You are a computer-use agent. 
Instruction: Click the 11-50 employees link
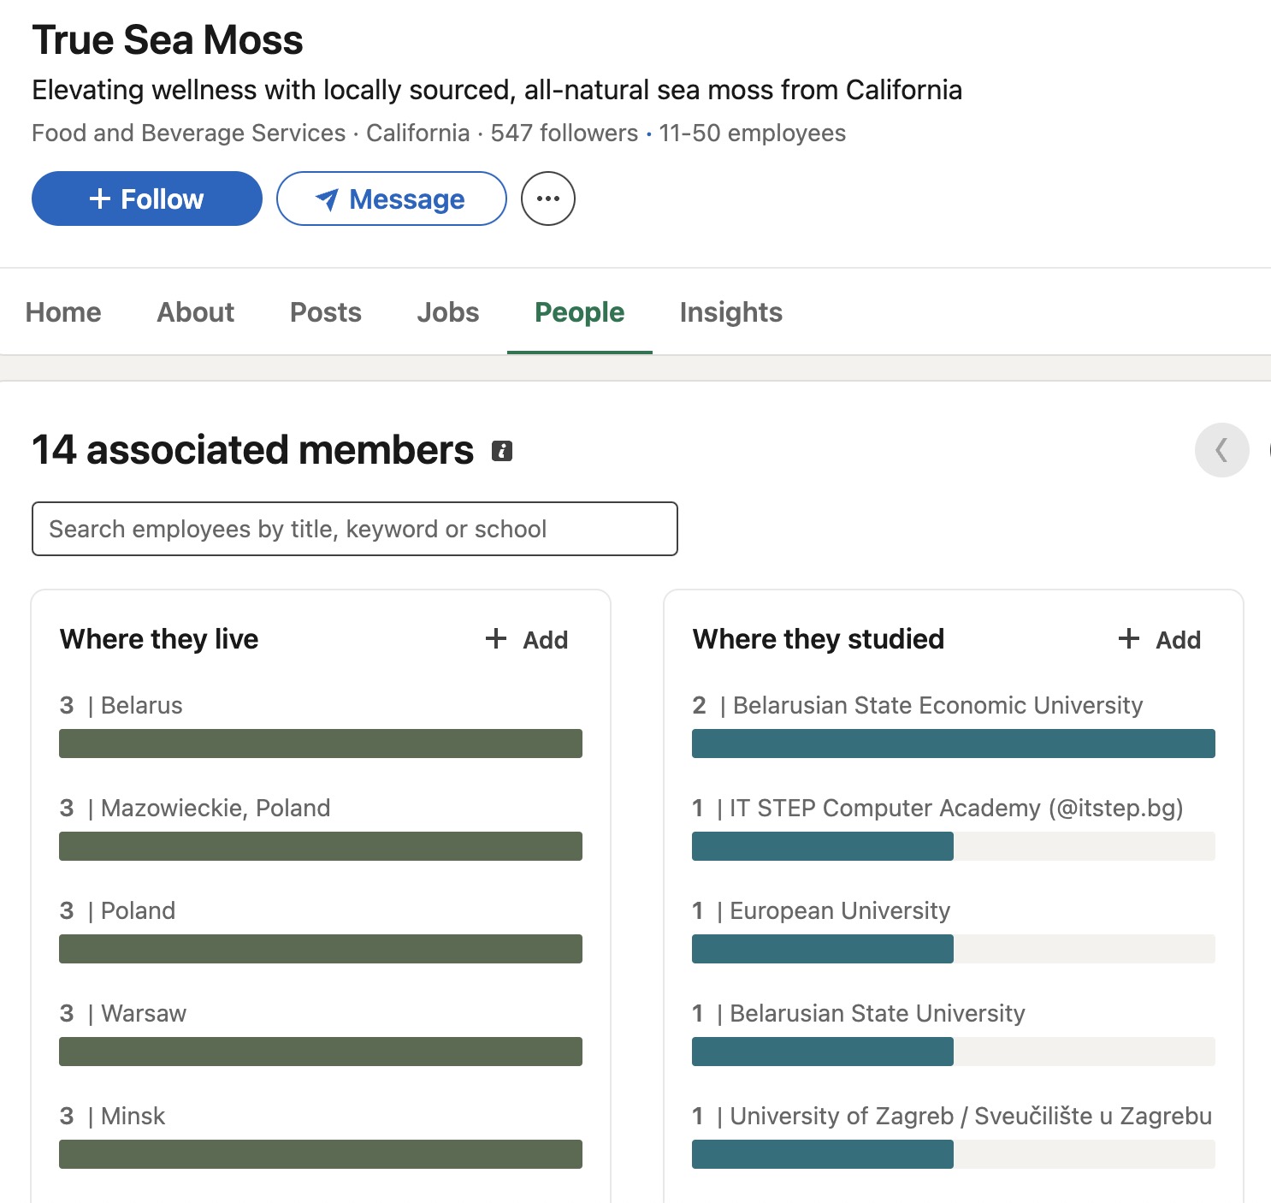[x=752, y=133]
